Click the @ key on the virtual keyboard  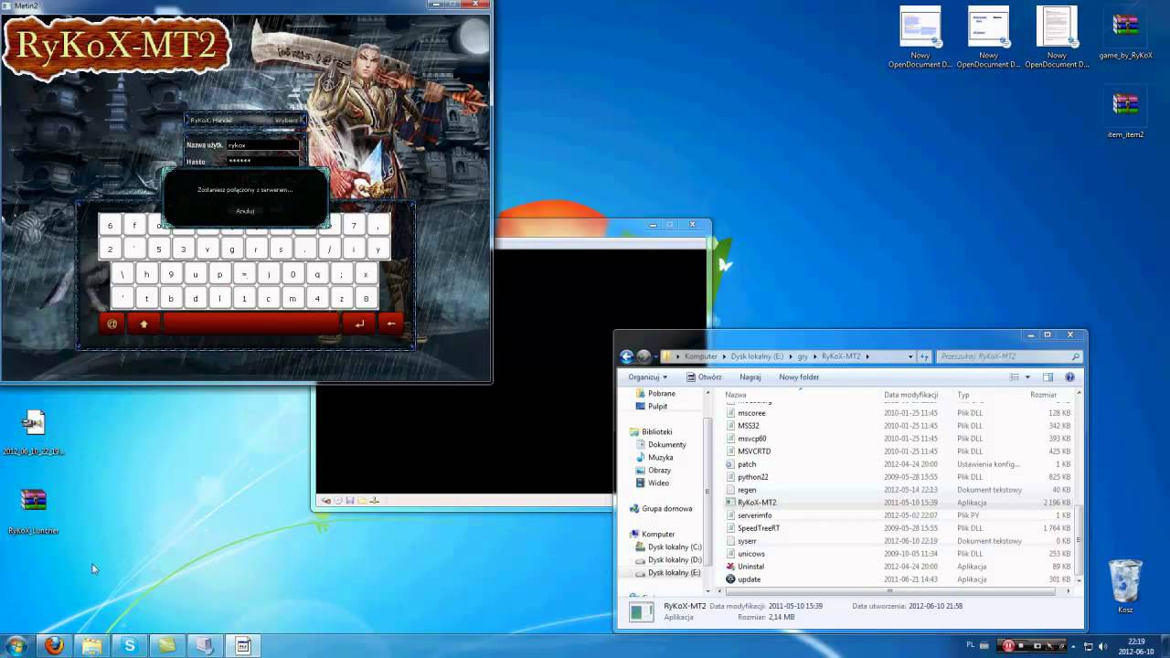coord(112,324)
